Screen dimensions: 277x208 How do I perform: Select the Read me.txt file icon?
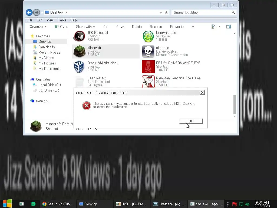tap(80, 82)
